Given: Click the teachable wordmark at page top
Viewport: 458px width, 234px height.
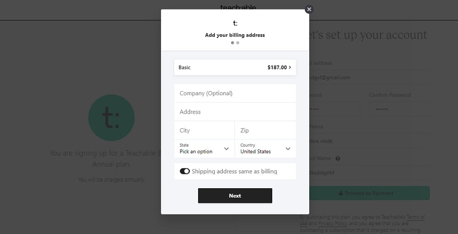Looking at the screenshot, I should pos(237,7).
